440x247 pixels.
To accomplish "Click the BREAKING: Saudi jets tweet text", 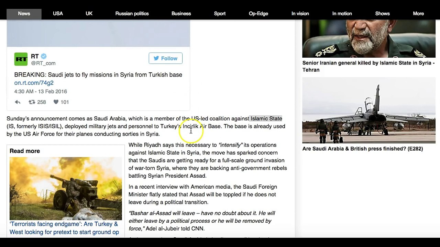I will pos(98,75).
